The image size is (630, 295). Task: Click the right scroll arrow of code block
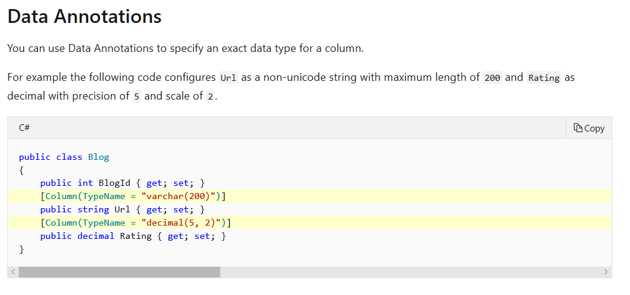606,272
